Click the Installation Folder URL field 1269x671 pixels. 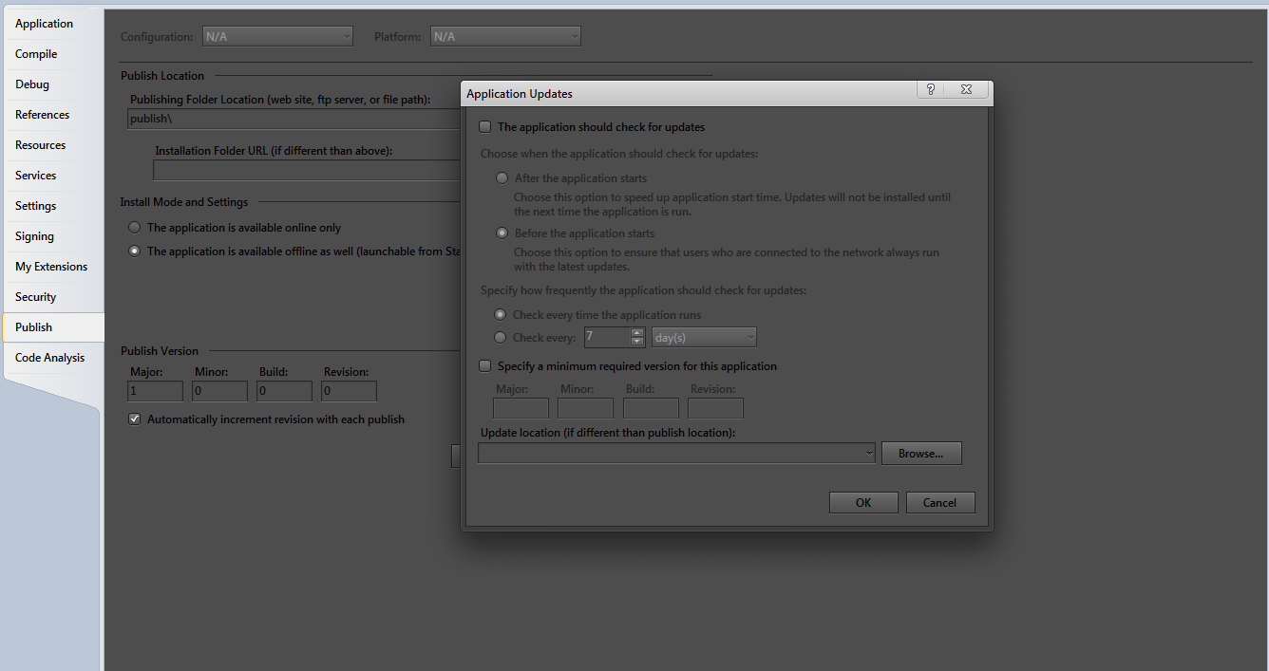pyautogui.click(x=308, y=170)
